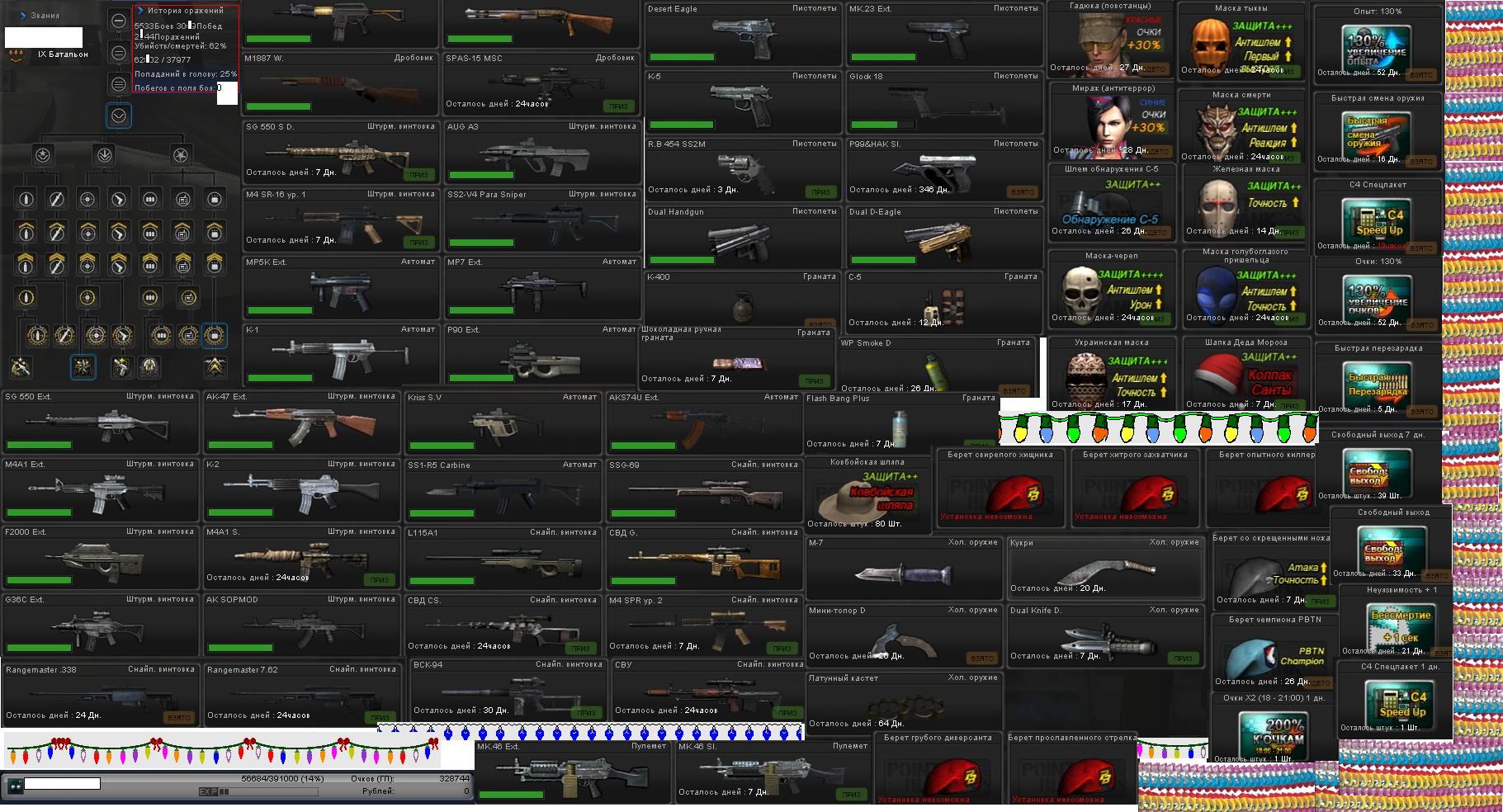Viewport: 1503px width, 812px height.
Task: Click the three-line circle rank icon
Action: point(119,84)
